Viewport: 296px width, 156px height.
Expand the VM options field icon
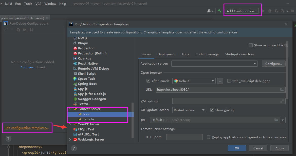tap(282, 101)
